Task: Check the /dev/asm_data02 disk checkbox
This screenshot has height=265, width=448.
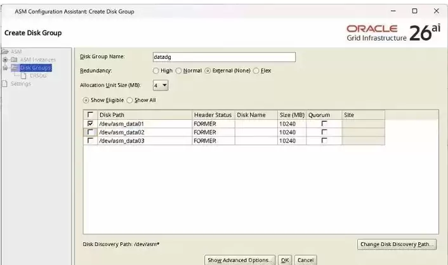Action: click(90, 132)
